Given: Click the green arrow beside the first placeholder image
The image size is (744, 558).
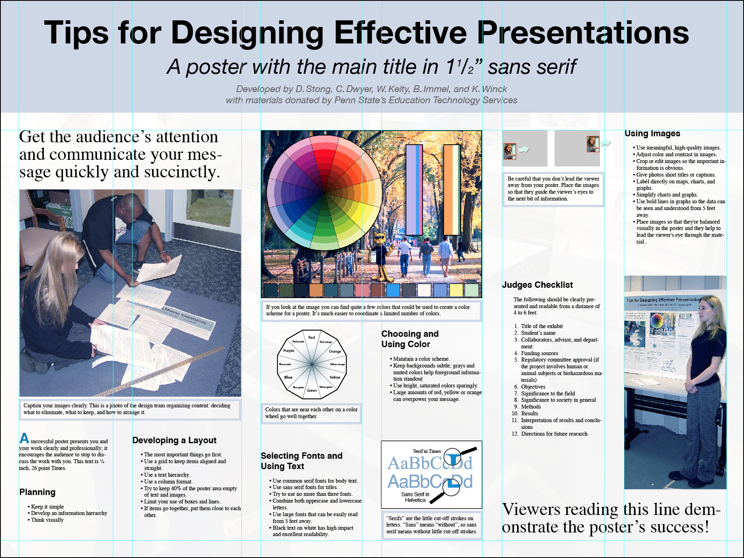Looking at the screenshot, I should click(x=524, y=149).
